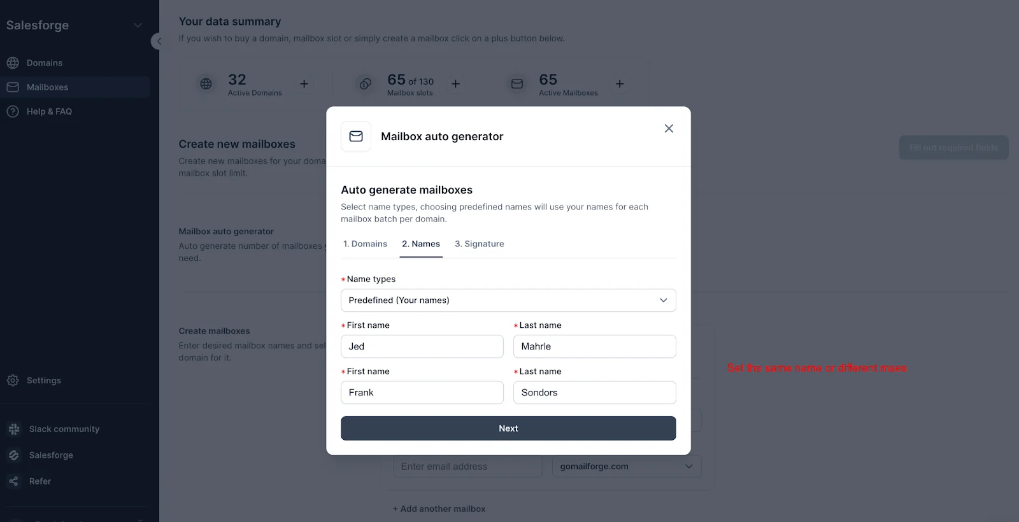Click the First name field containing Frank
The width and height of the screenshot is (1019, 522).
tap(422, 392)
